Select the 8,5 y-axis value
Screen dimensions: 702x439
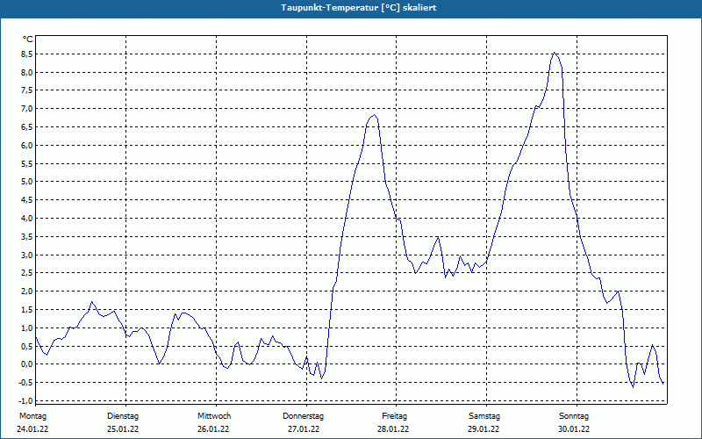click(26, 54)
